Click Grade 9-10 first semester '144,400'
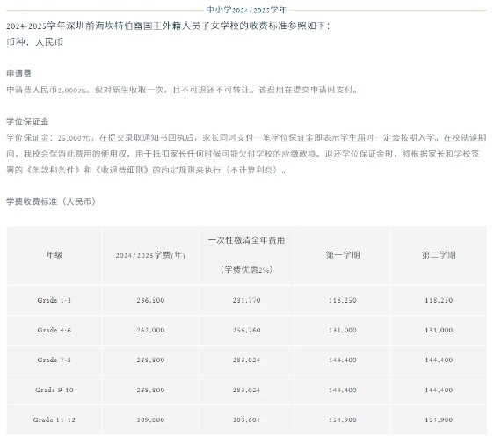494x438 pixels. 343,390
